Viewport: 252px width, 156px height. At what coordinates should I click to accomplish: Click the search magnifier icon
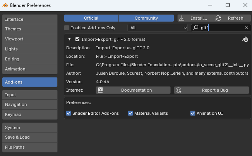[195, 28]
